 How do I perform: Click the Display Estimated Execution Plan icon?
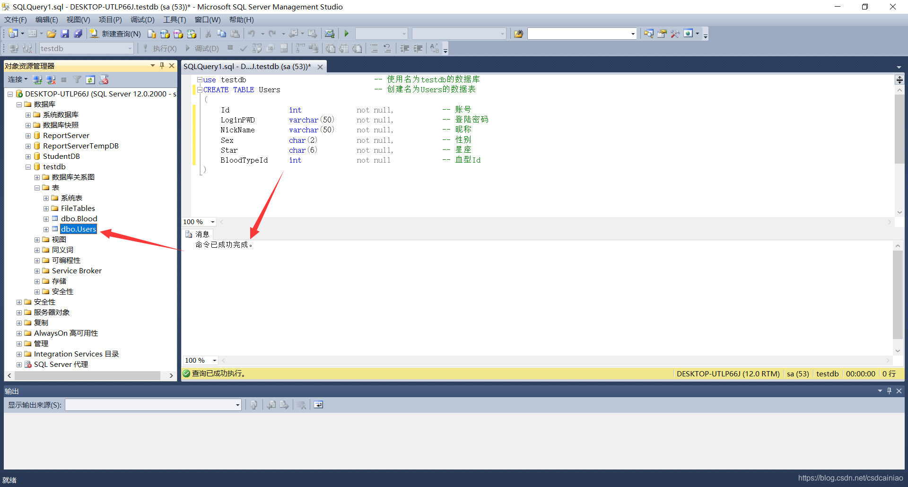pos(257,48)
